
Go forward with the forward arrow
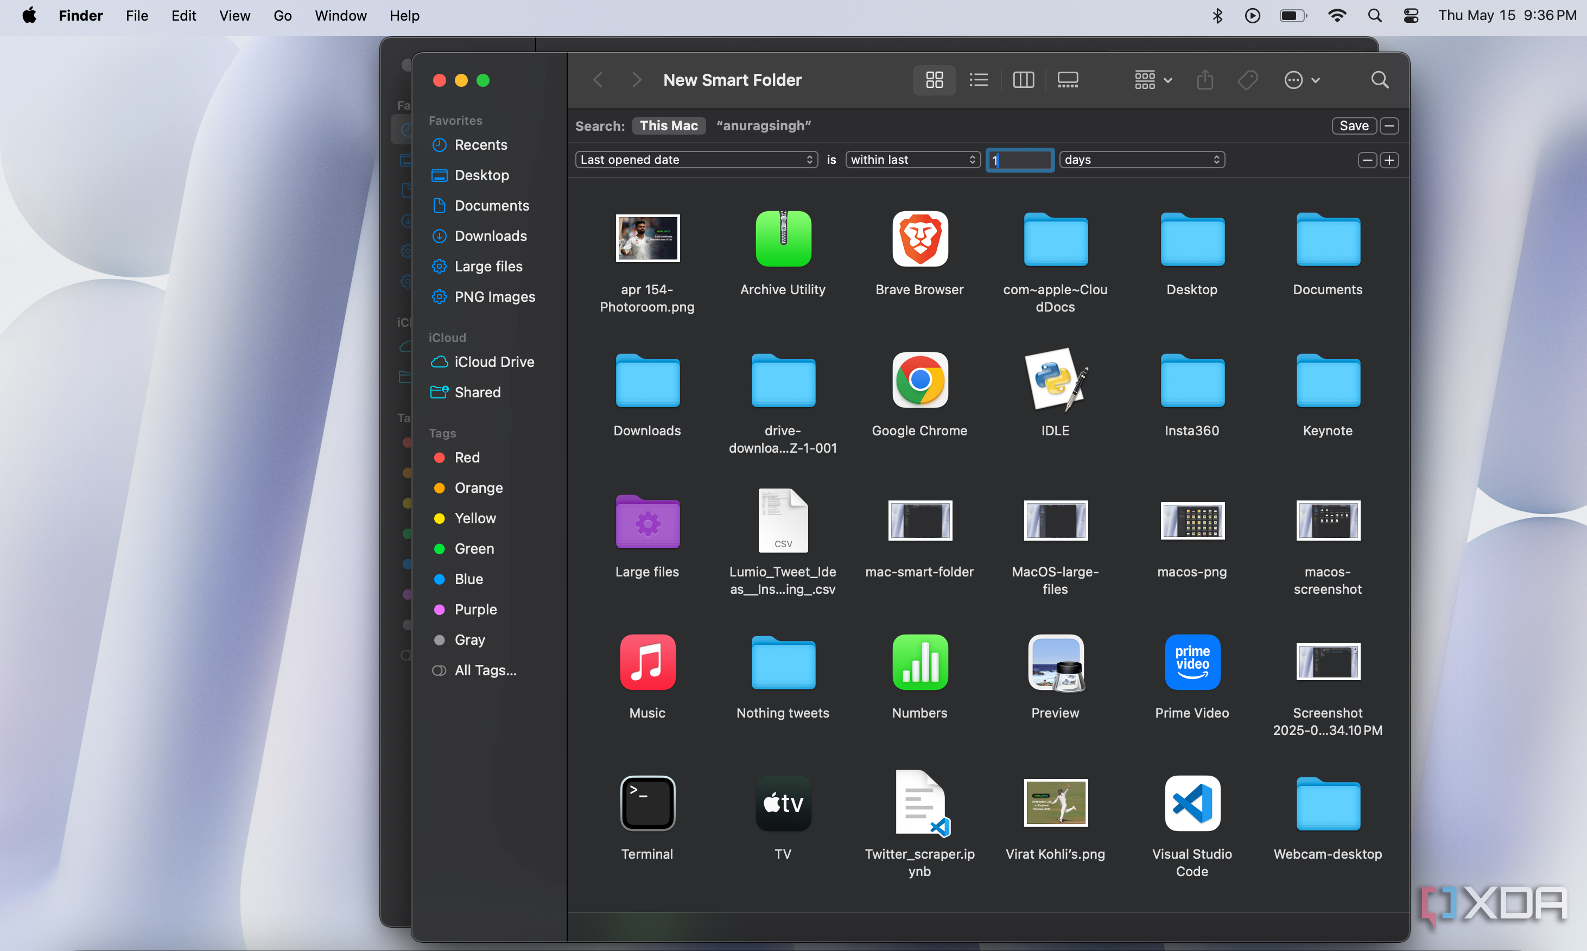point(636,79)
